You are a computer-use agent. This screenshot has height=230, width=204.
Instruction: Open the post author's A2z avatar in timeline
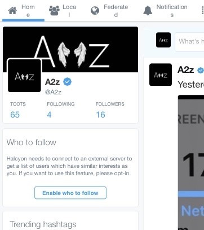coord(161,75)
